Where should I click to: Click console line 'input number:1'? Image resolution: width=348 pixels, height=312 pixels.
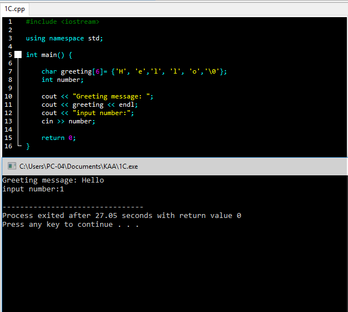(33, 189)
